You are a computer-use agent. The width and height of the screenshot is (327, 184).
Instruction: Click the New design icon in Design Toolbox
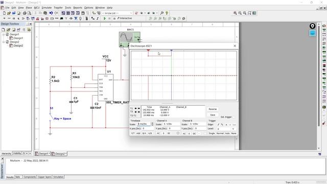click(4, 30)
